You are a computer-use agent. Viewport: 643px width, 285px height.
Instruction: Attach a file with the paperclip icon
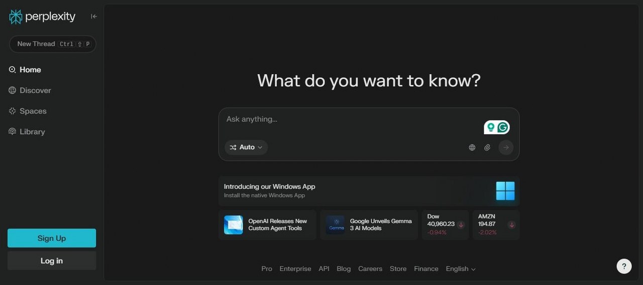coord(487,148)
